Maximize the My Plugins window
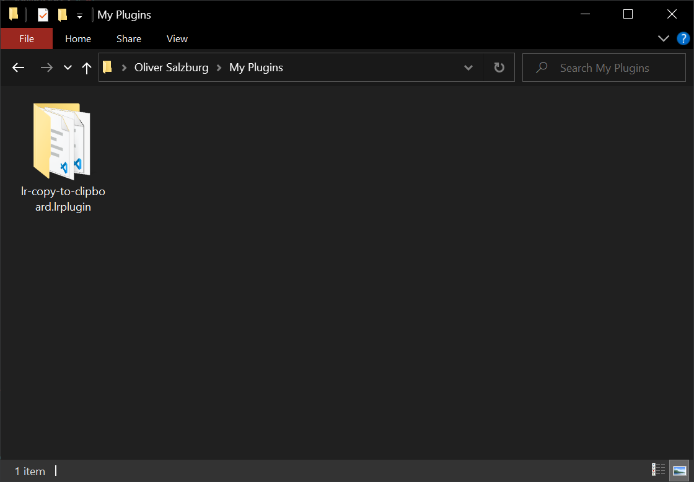 628,14
